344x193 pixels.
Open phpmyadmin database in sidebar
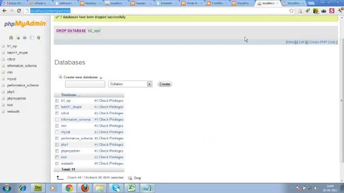[17, 99]
